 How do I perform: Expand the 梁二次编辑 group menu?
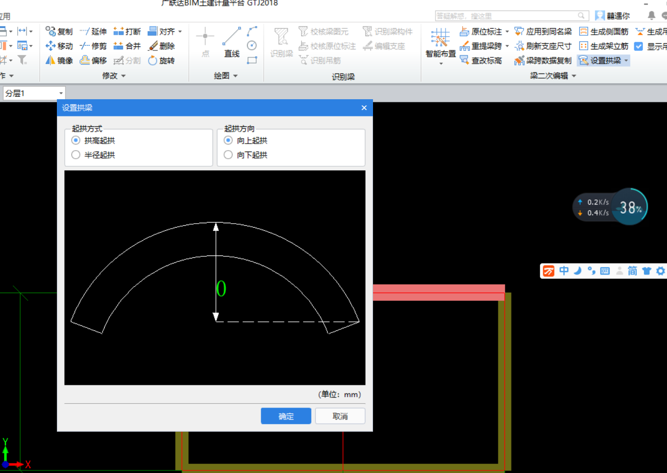[553, 76]
